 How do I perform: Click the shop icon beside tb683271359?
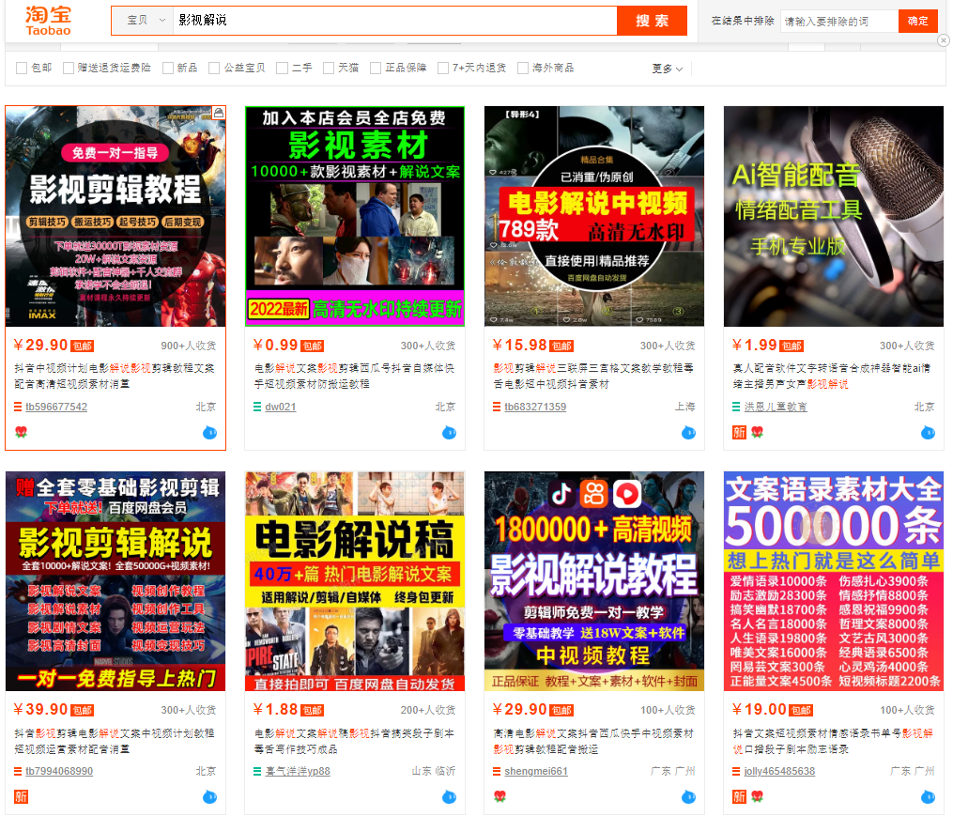497,407
